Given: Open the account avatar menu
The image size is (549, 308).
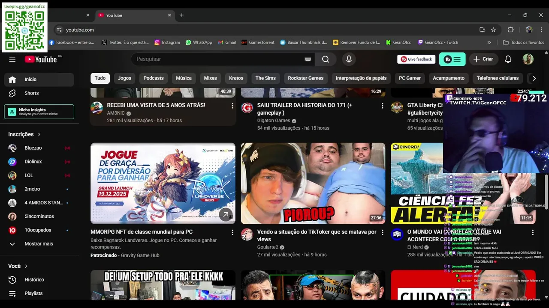Looking at the screenshot, I should (528, 59).
